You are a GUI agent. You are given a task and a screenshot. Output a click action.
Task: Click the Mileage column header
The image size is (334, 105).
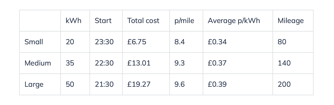point(291,21)
